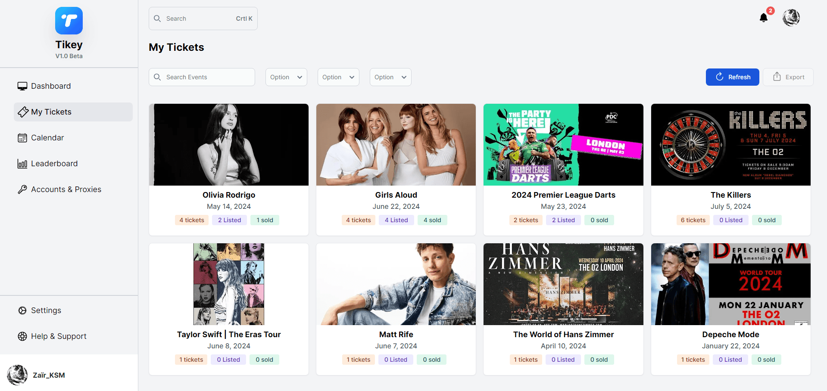
Task: Click the Leaderboard bar chart icon
Action: tap(22, 164)
